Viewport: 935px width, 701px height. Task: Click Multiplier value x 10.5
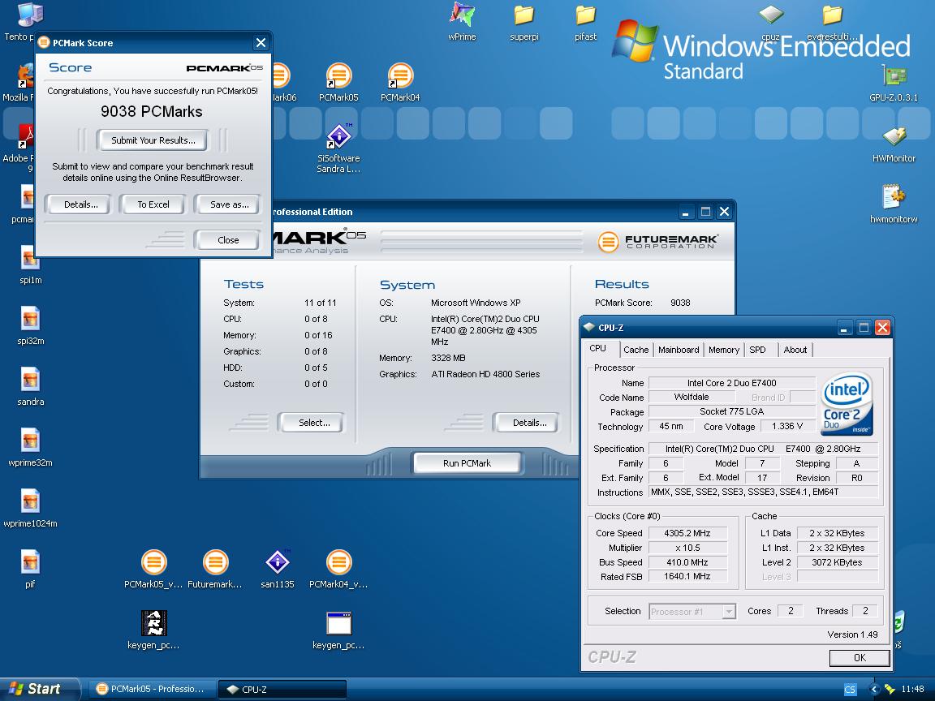click(687, 548)
